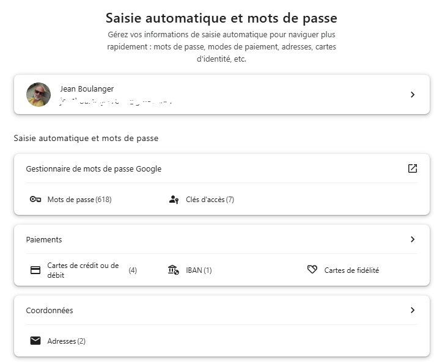Open the IBAN (1) entry
Viewport: 434px width, 362px height.
(x=199, y=270)
